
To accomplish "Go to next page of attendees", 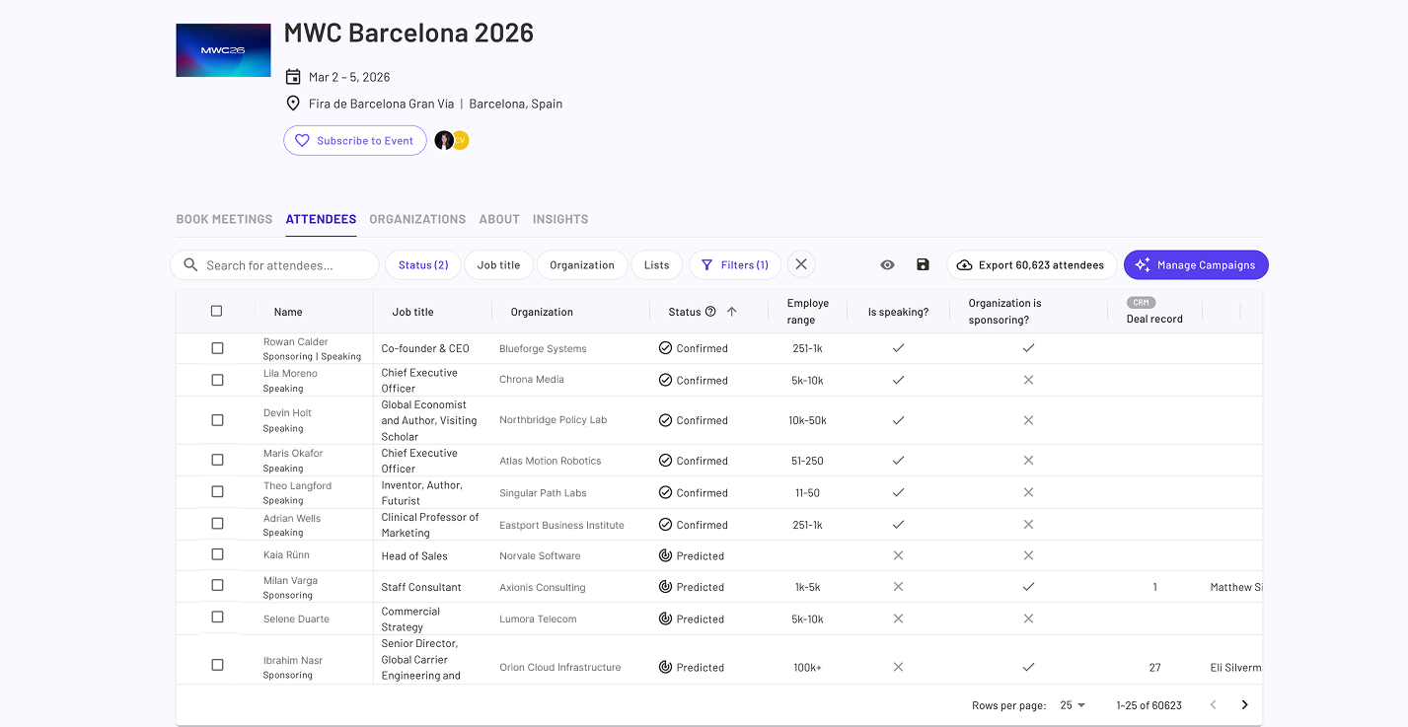I will tap(1244, 704).
